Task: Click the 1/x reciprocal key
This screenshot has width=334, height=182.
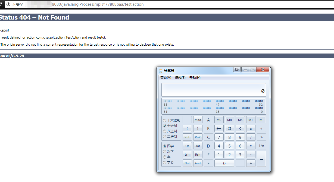Action: click(261, 146)
